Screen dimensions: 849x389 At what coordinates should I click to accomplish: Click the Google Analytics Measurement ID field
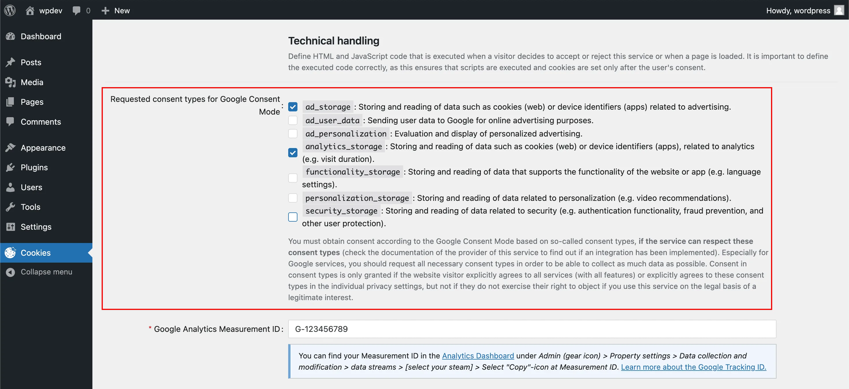point(532,329)
